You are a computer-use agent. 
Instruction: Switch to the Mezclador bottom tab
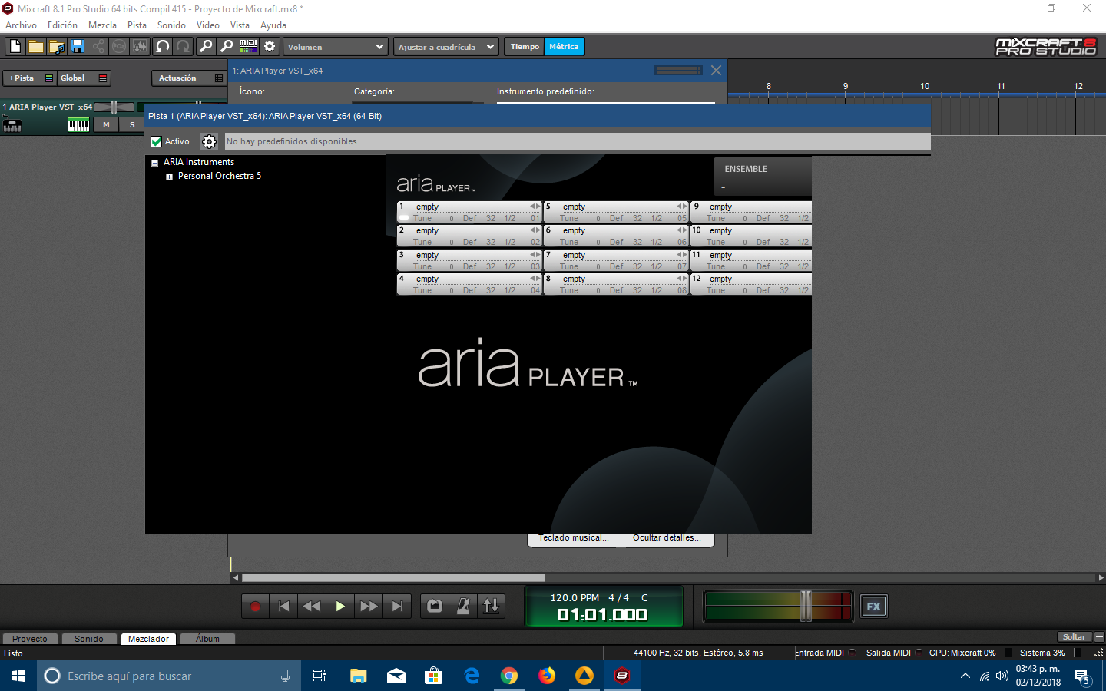coord(148,639)
